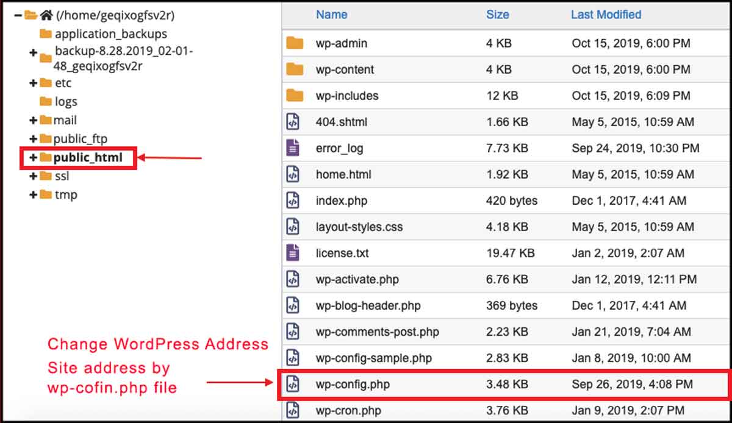Select the tmp label in the tree
The width and height of the screenshot is (732, 423).
coord(66,195)
